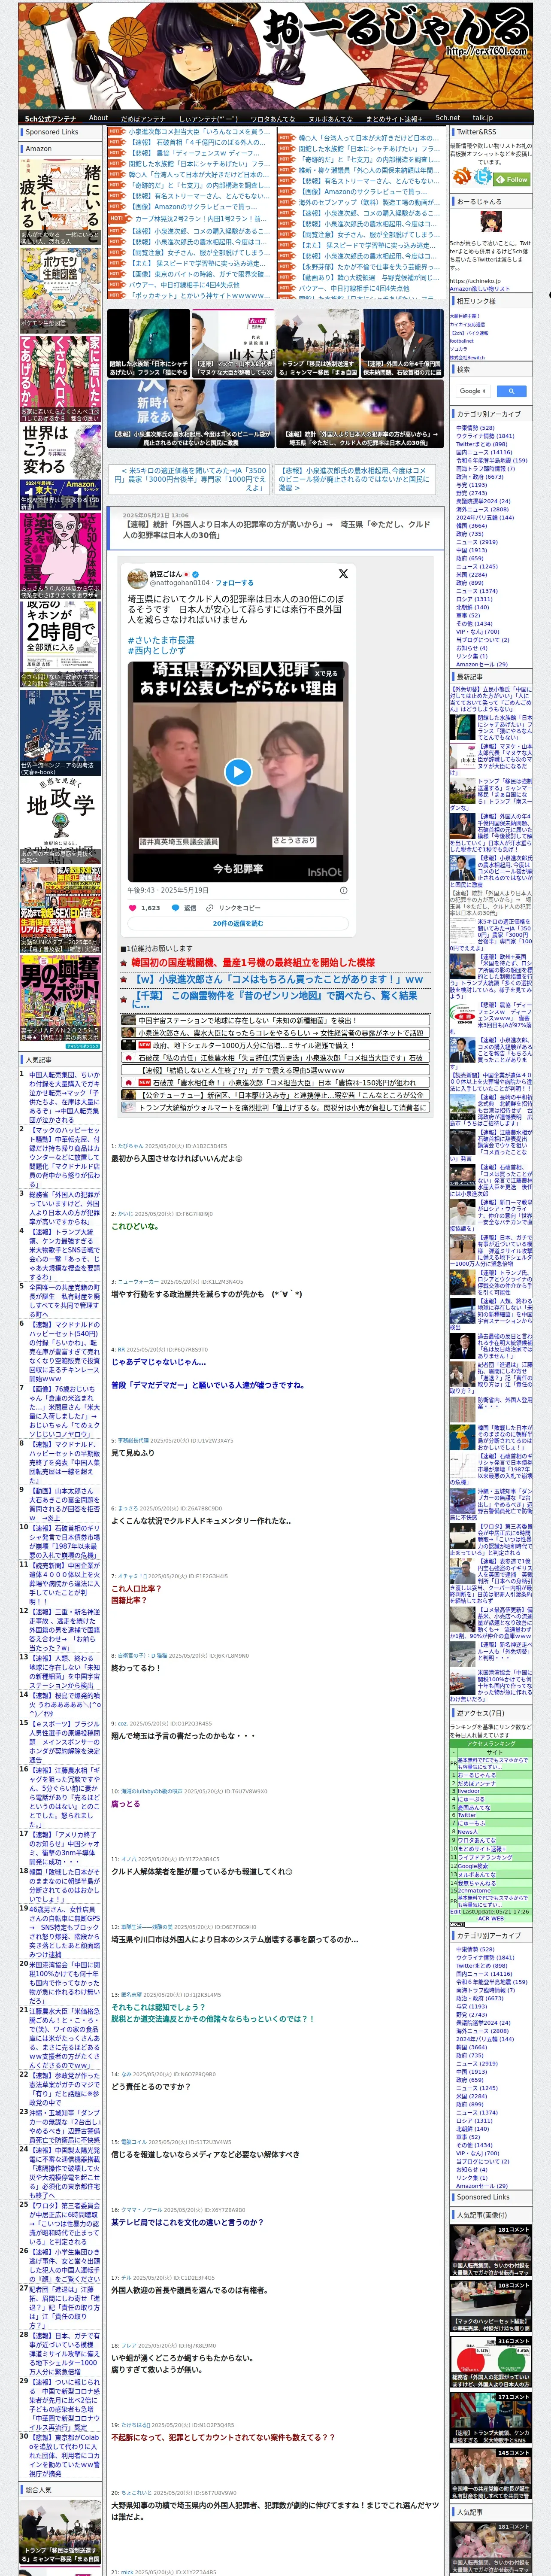Read the 20件の返信を読む replies button
The width and height of the screenshot is (551, 2576).
click(238, 923)
